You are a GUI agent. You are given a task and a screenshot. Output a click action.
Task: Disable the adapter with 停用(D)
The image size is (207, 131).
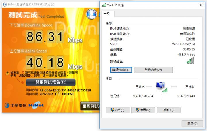tap(143, 110)
